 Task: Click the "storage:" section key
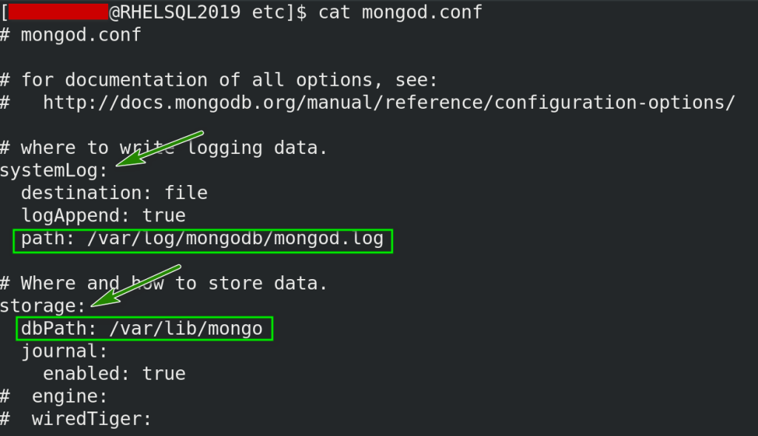[x=44, y=306]
